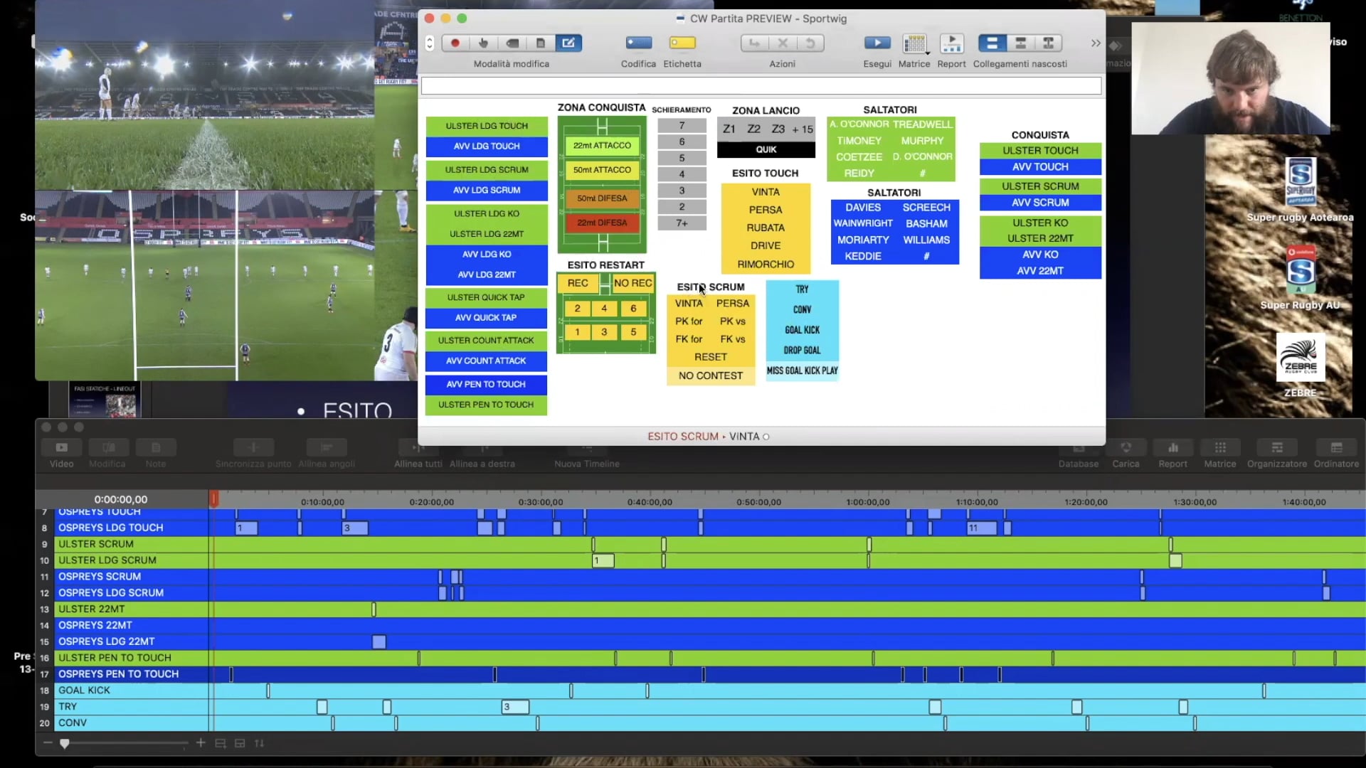Toggle the edit pencil mode icon

click(x=568, y=43)
